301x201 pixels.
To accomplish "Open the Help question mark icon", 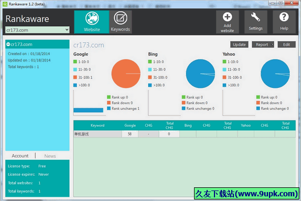I will click(x=284, y=17).
